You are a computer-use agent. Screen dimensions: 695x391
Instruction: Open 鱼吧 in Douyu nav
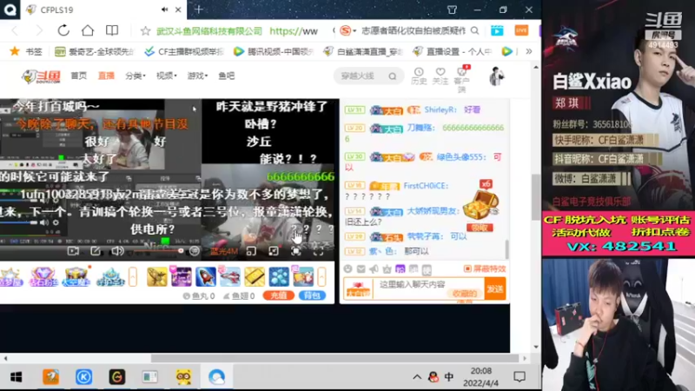click(x=227, y=76)
